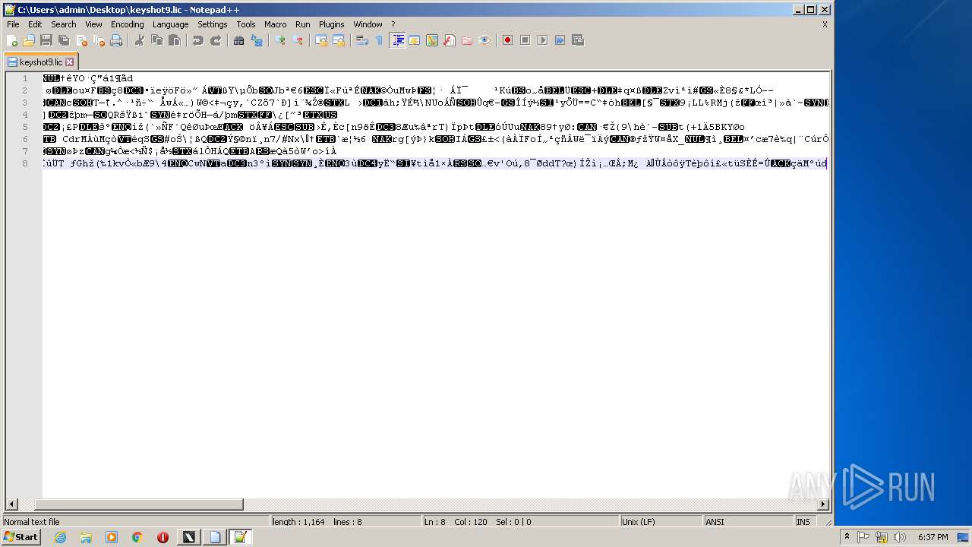Image resolution: width=972 pixels, height=547 pixels.
Task: Open the Encoding menu
Action: [x=128, y=24]
